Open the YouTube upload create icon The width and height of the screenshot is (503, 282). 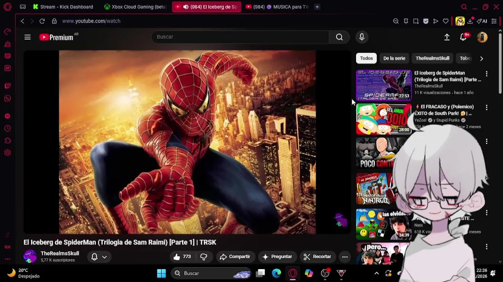447,37
